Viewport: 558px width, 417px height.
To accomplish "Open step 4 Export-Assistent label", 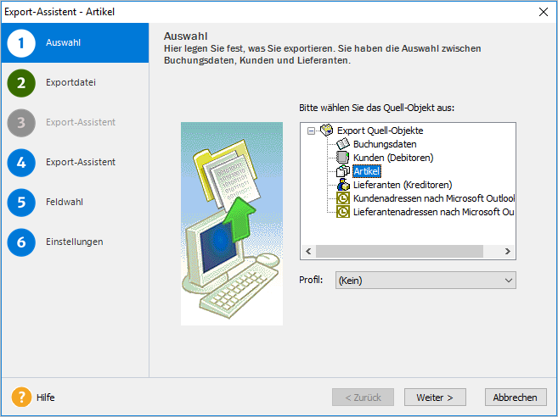I will (81, 162).
